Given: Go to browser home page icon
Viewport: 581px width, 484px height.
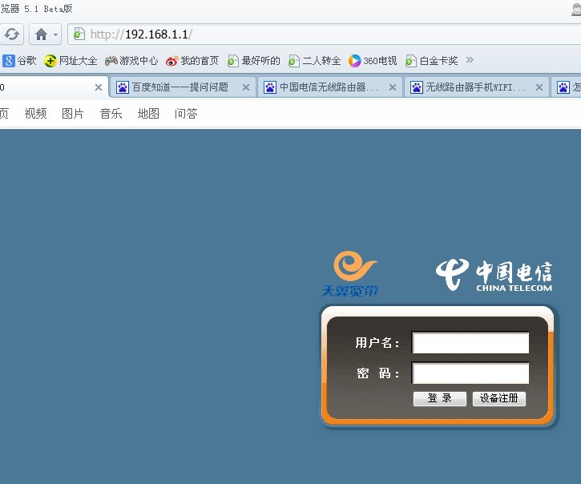Looking at the screenshot, I should 41,34.
